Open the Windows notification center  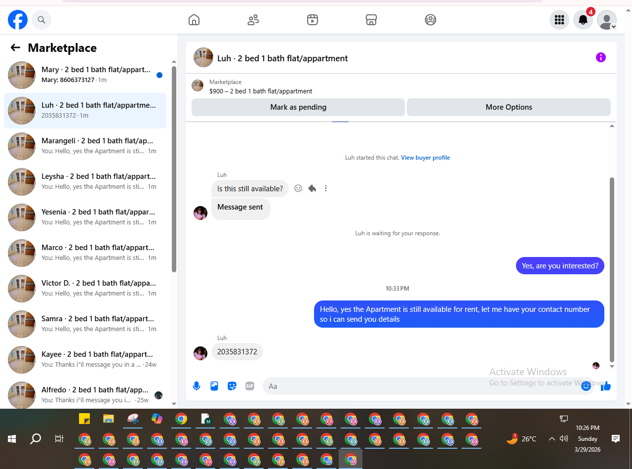pyautogui.click(x=616, y=439)
